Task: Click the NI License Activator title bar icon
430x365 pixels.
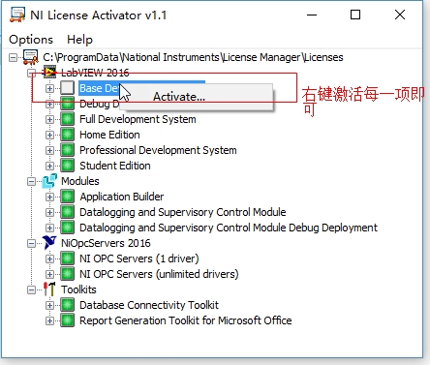Action: pyautogui.click(x=17, y=15)
